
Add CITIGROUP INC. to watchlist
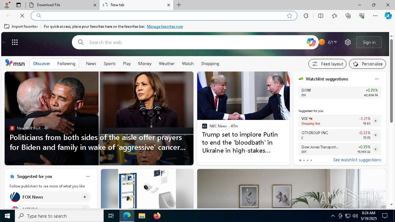click(x=375, y=135)
